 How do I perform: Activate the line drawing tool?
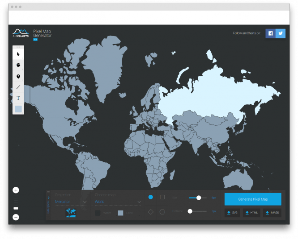pos(18,87)
